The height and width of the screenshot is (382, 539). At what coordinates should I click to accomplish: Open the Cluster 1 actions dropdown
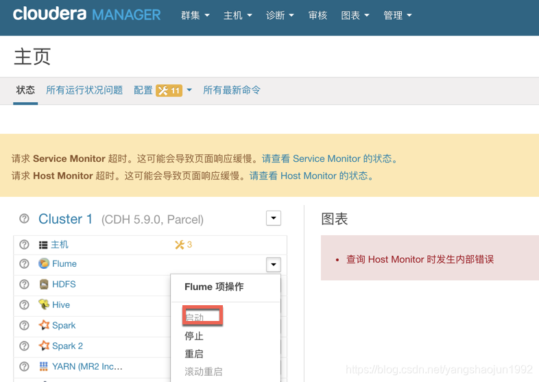pyautogui.click(x=274, y=218)
